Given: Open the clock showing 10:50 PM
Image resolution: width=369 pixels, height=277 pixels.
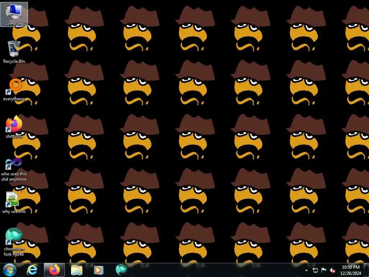Looking at the screenshot, I should coord(351,270).
